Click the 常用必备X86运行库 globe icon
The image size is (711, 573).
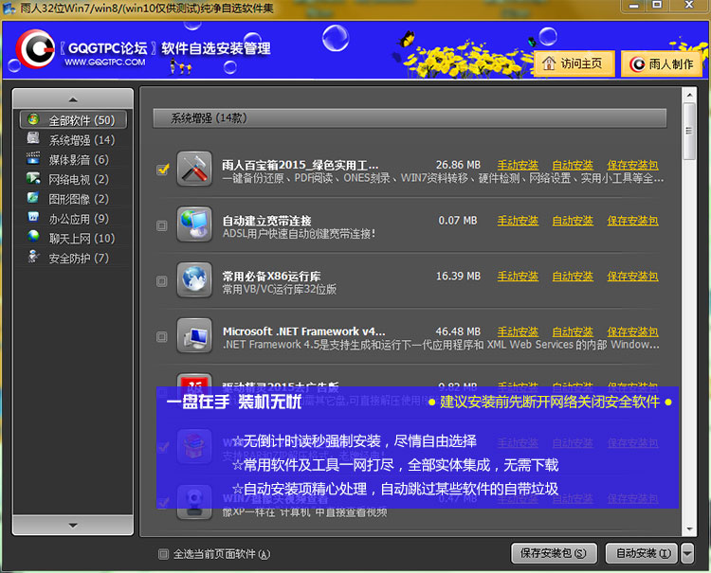pos(194,281)
